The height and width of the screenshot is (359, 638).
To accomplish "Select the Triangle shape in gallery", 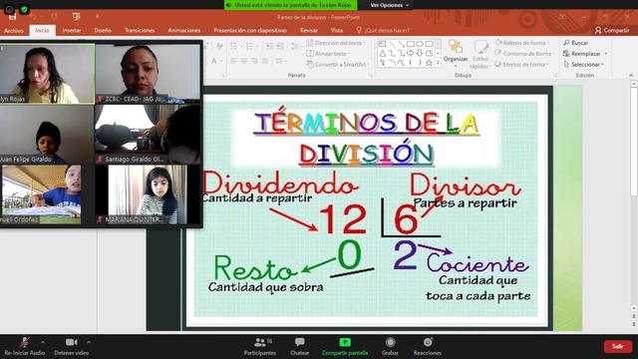I will [x=383, y=53].
